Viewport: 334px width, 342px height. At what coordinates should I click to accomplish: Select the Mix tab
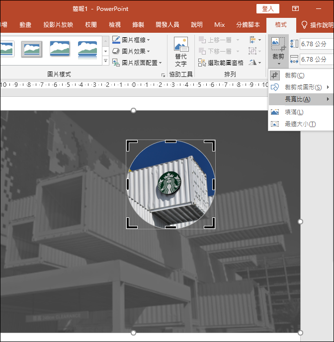[219, 25]
